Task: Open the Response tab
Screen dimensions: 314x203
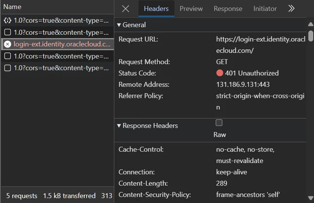Action: (x=228, y=9)
